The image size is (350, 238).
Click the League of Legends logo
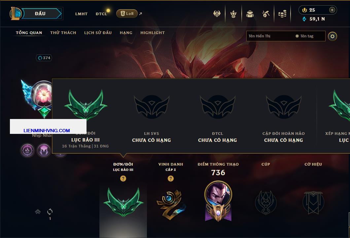click(15, 14)
